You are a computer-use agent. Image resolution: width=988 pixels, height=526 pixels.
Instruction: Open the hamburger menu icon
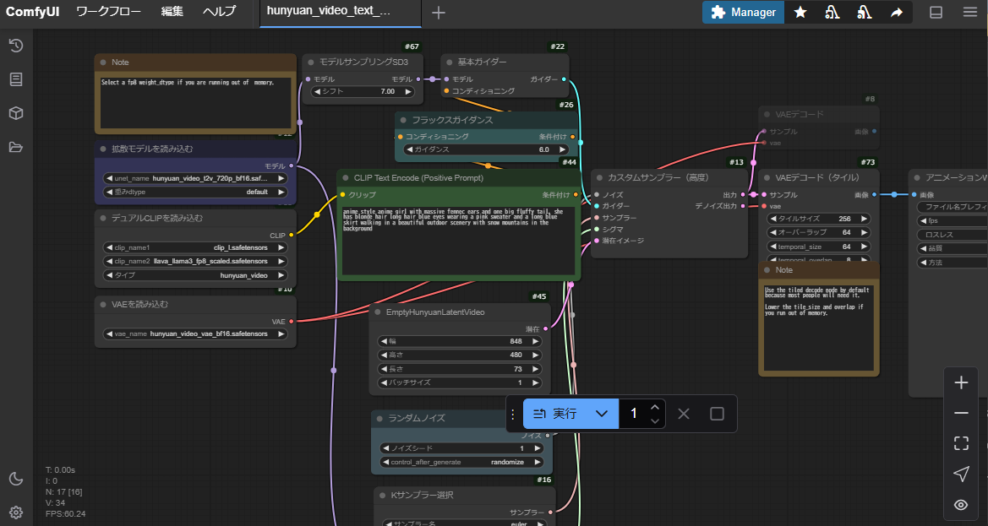pos(969,12)
